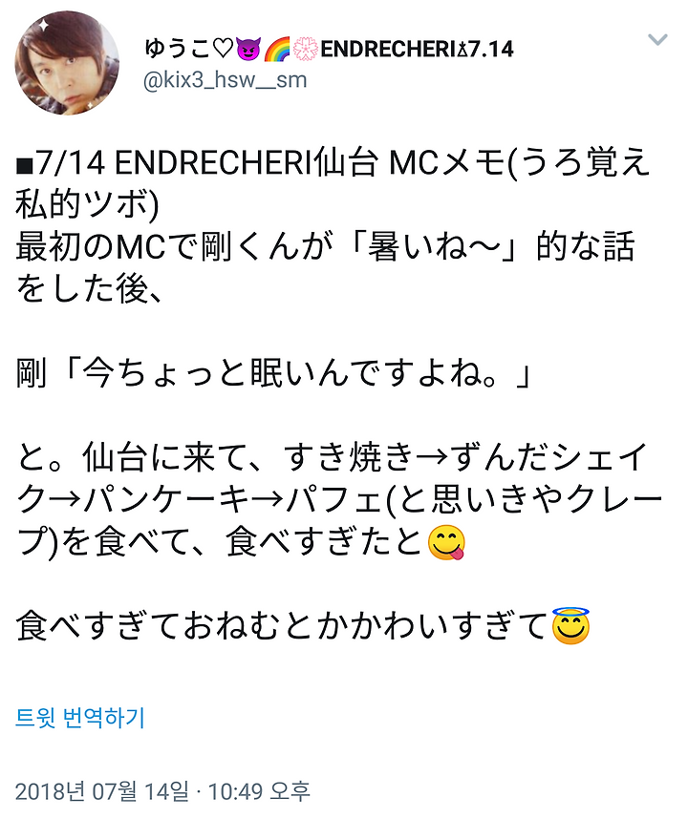This screenshot has width=688, height=818.
Task: Click the cherry blossom emoji in the name
Action: 305,50
